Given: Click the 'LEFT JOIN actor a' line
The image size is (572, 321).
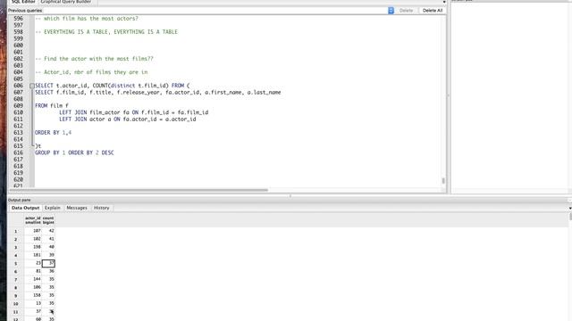Looking at the screenshot, I should tap(127, 119).
